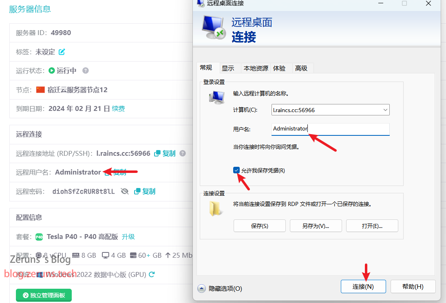446x303 pixels.
Task: Click the 60+ GB disk icon
Action: tap(133, 255)
